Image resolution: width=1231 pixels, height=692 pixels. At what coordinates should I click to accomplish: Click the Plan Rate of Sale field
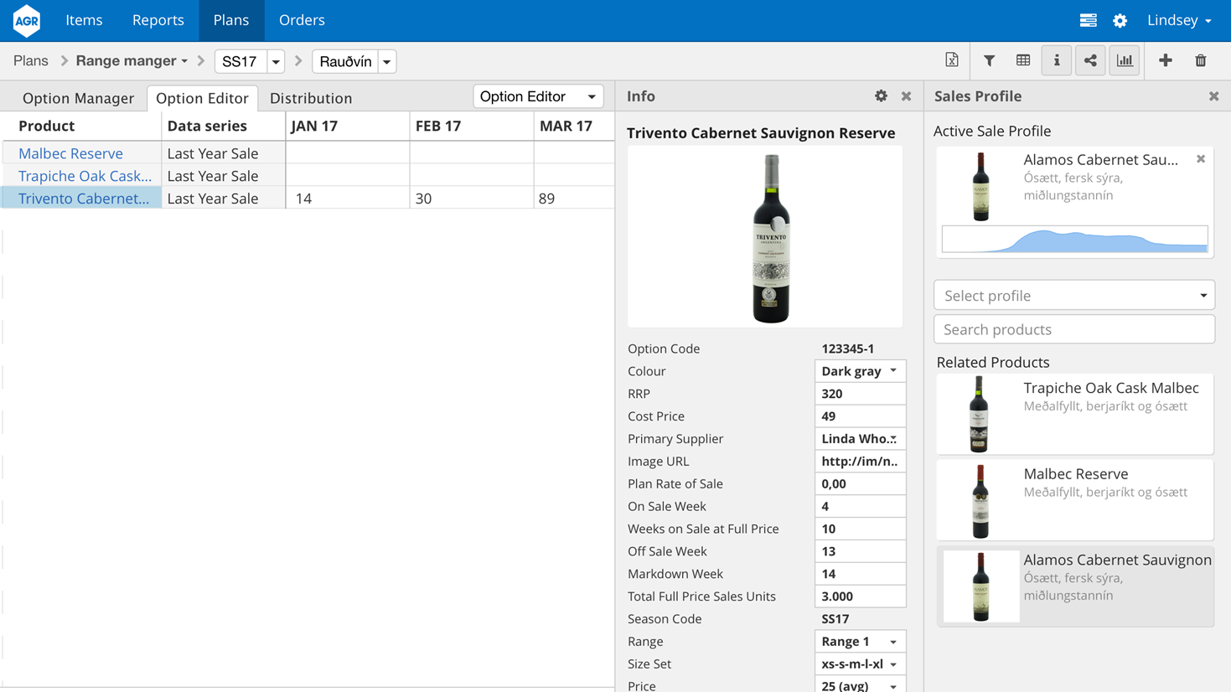pyautogui.click(x=860, y=484)
